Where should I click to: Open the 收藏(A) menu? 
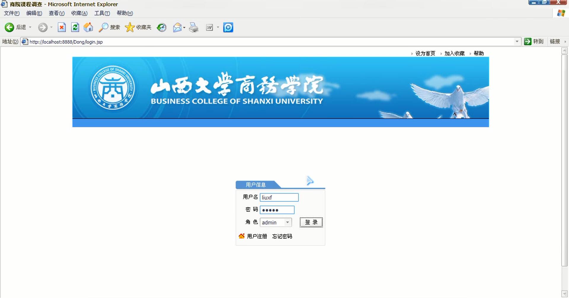point(79,13)
